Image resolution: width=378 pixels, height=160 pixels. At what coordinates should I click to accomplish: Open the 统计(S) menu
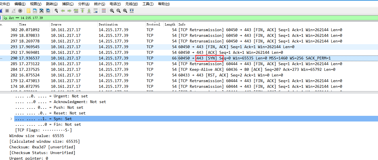click(x=99, y=4)
